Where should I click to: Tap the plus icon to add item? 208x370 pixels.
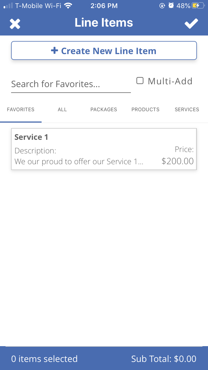pos(54,50)
